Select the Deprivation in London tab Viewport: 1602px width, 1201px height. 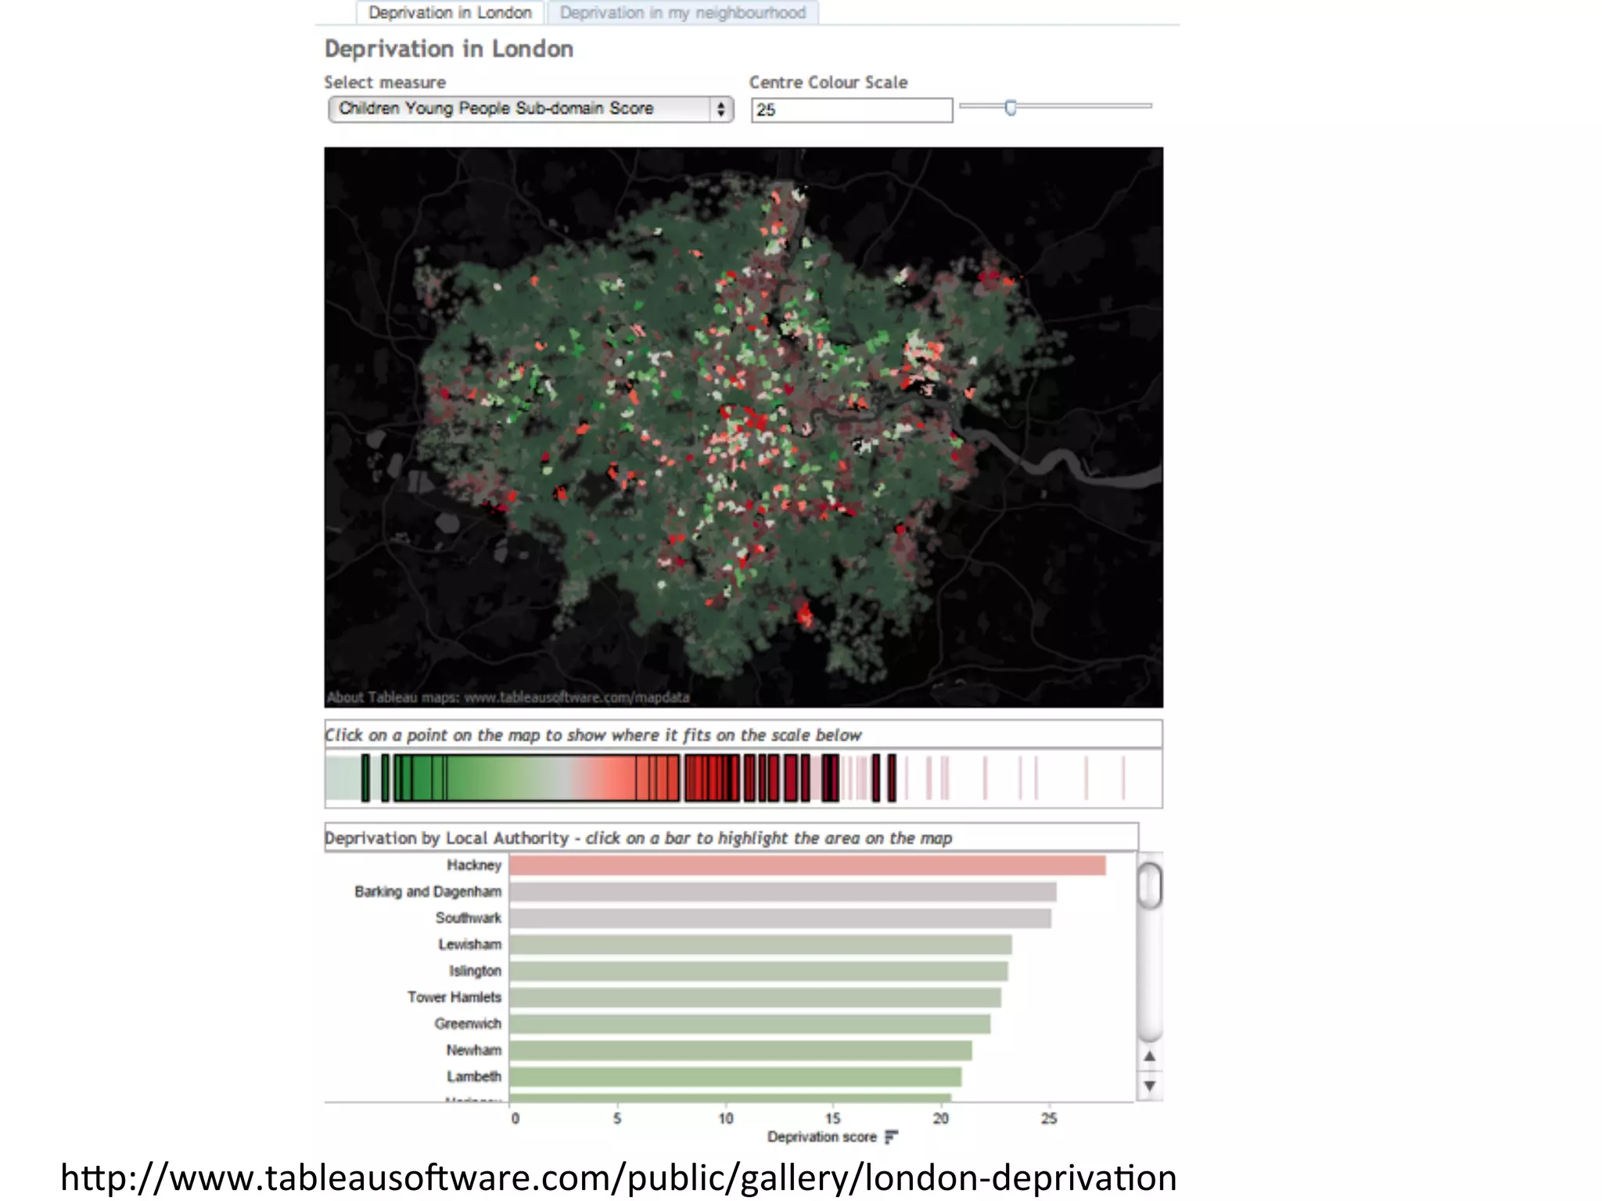pos(450,13)
